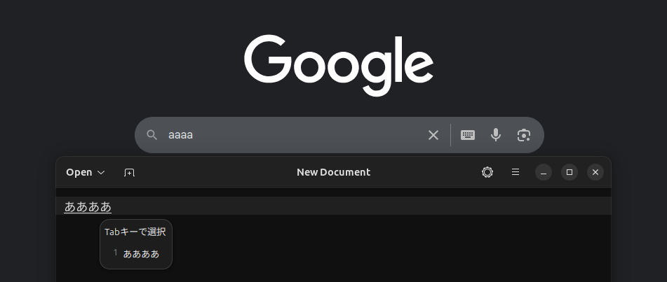Open the on-screen keyboard input tool
The image size is (667, 282).
pos(468,135)
